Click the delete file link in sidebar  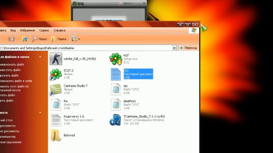coord(7,100)
